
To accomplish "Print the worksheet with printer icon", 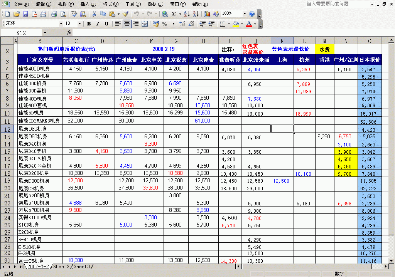I will 54,14.
